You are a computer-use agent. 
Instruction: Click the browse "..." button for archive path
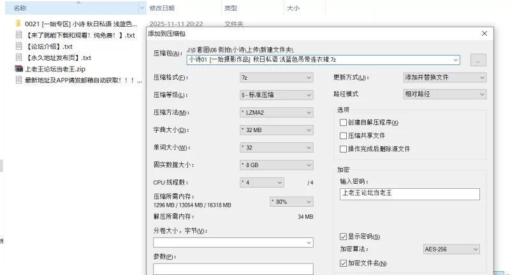pos(478,60)
